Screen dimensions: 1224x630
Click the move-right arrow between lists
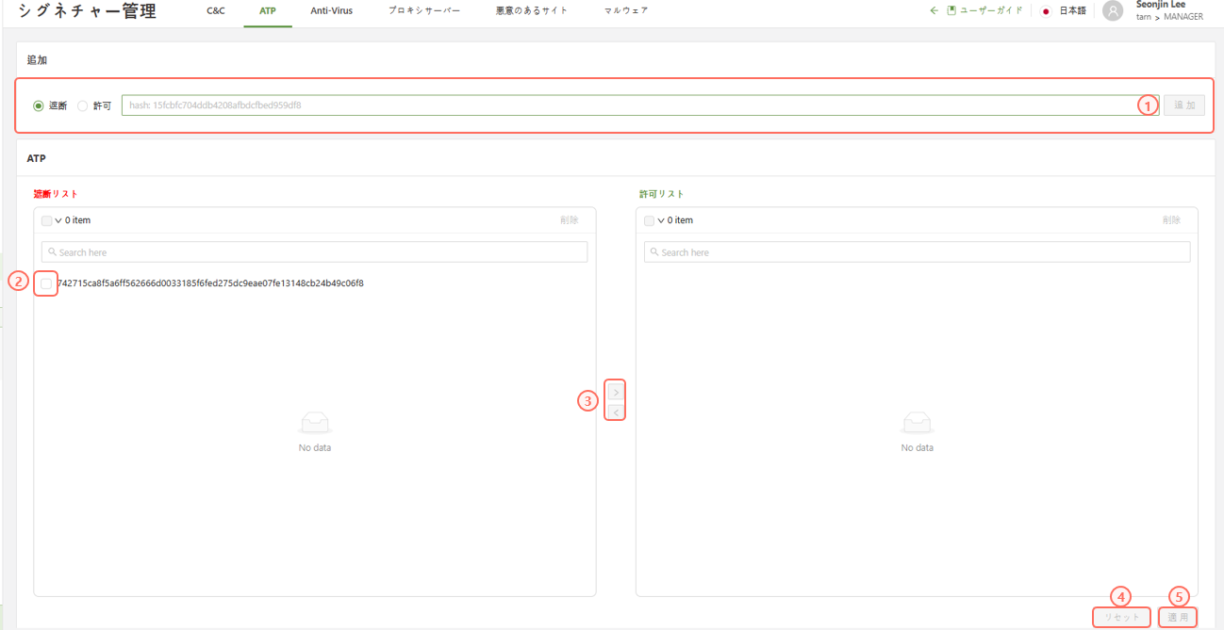tap(616, 392)
